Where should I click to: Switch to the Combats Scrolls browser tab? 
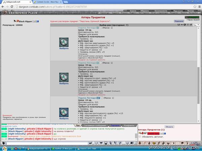48,2
